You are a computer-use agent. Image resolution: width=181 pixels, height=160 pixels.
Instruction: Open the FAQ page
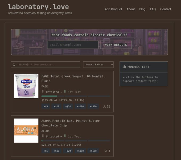point(153,9)
